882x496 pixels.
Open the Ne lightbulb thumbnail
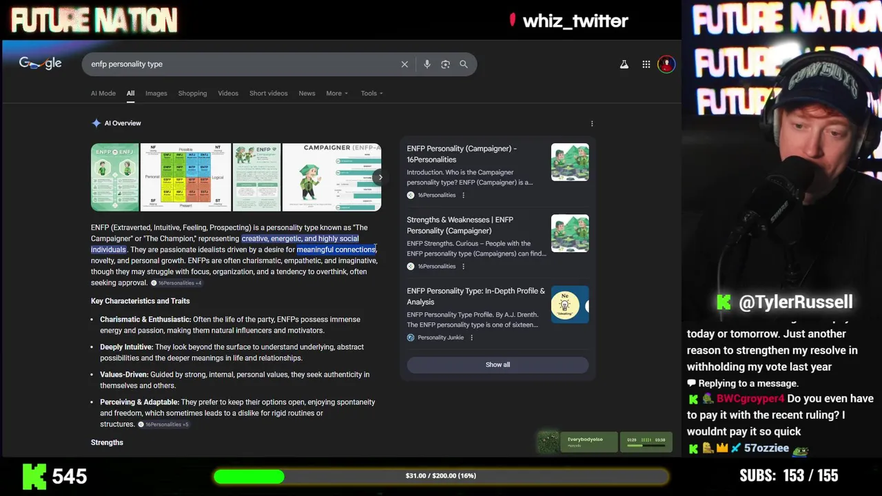[x=570, y=304]
